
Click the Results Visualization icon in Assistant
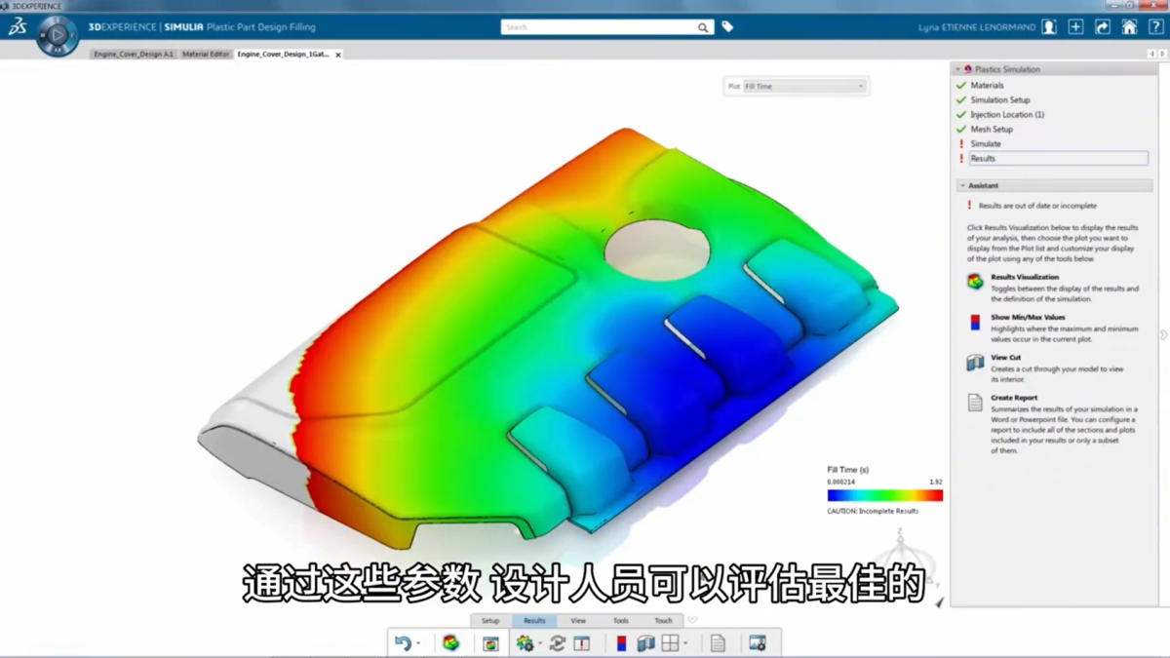975,282
